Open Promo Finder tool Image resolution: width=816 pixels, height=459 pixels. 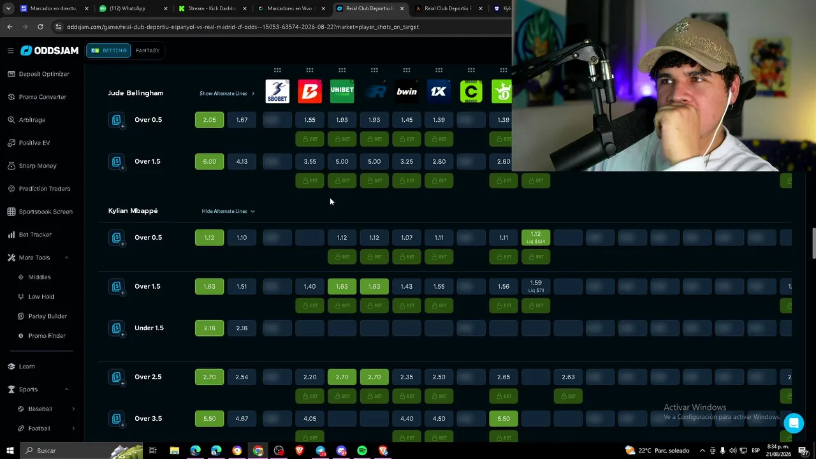click(x=41, y=336)
